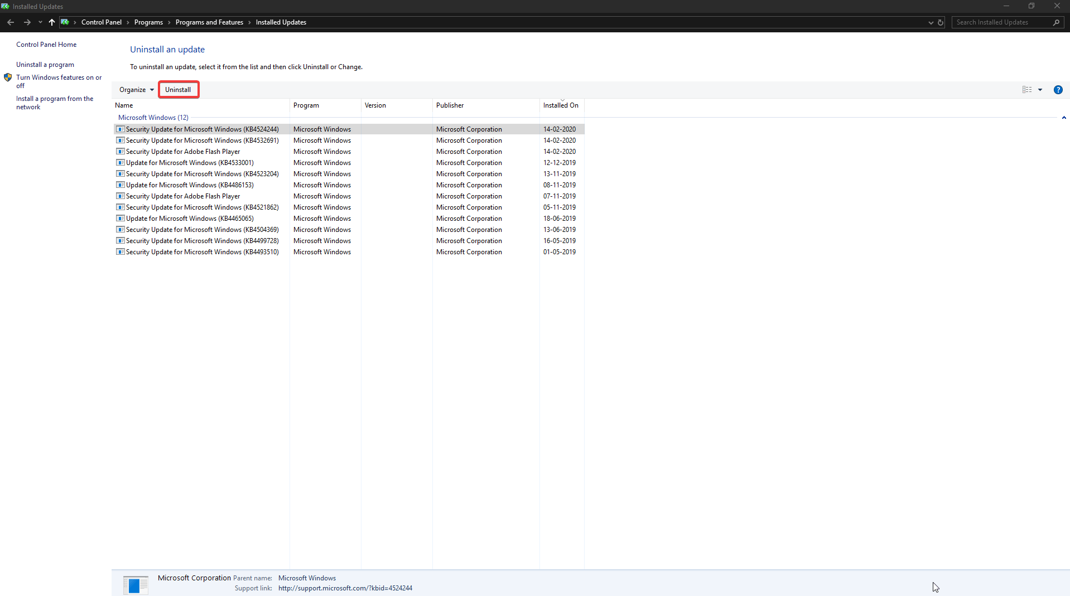
Task: Click the Microsoft Corporation icon in details pane
Action: point(135,584)
